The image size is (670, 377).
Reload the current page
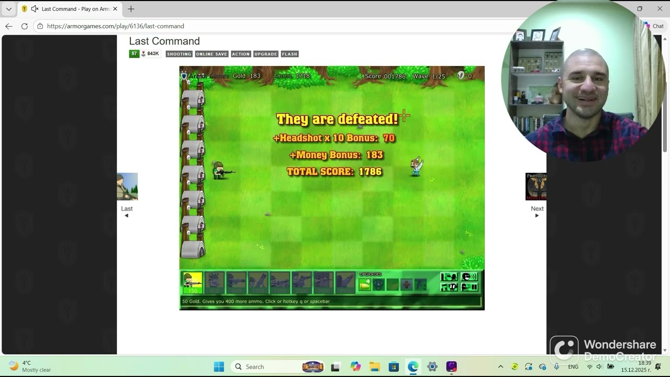[25, 26]
